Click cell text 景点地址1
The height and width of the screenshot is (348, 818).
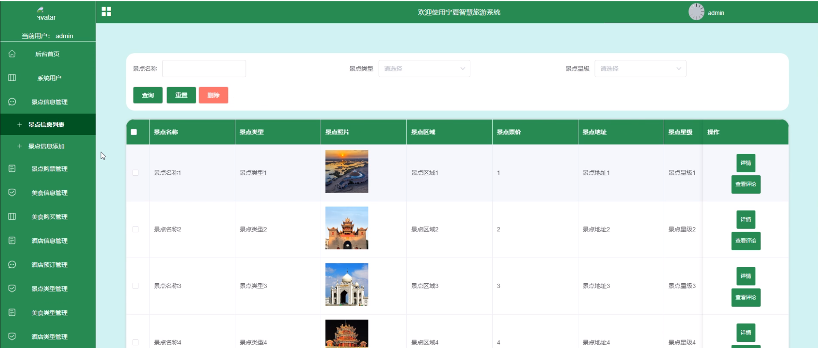(x=596, y=173)
